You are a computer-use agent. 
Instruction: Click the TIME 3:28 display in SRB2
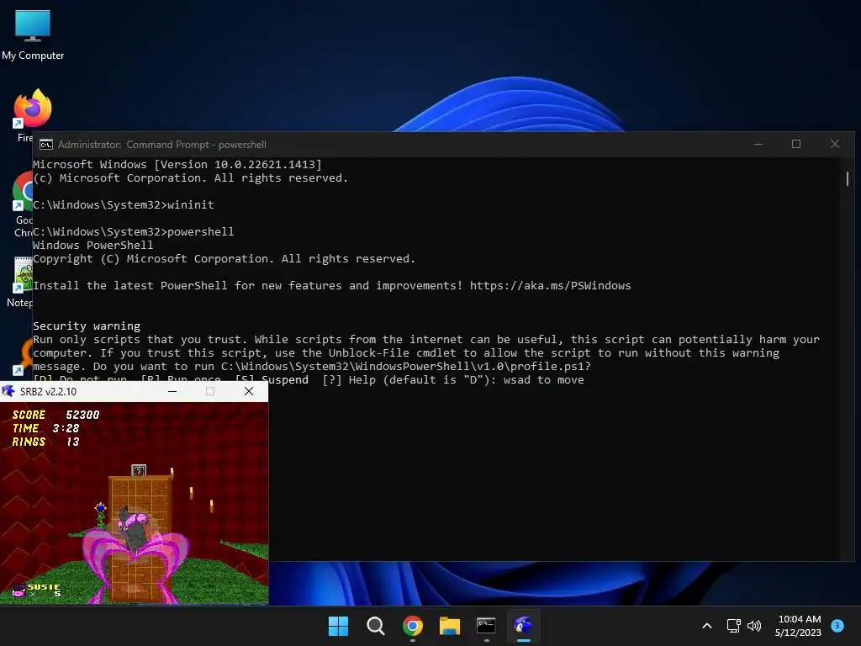(x=46, y=428)
